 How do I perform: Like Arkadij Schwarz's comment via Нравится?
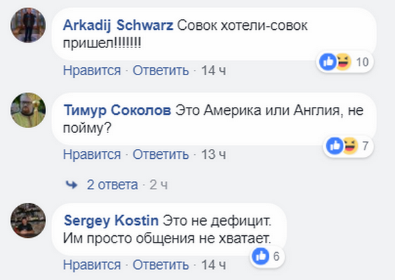point(91,70)
